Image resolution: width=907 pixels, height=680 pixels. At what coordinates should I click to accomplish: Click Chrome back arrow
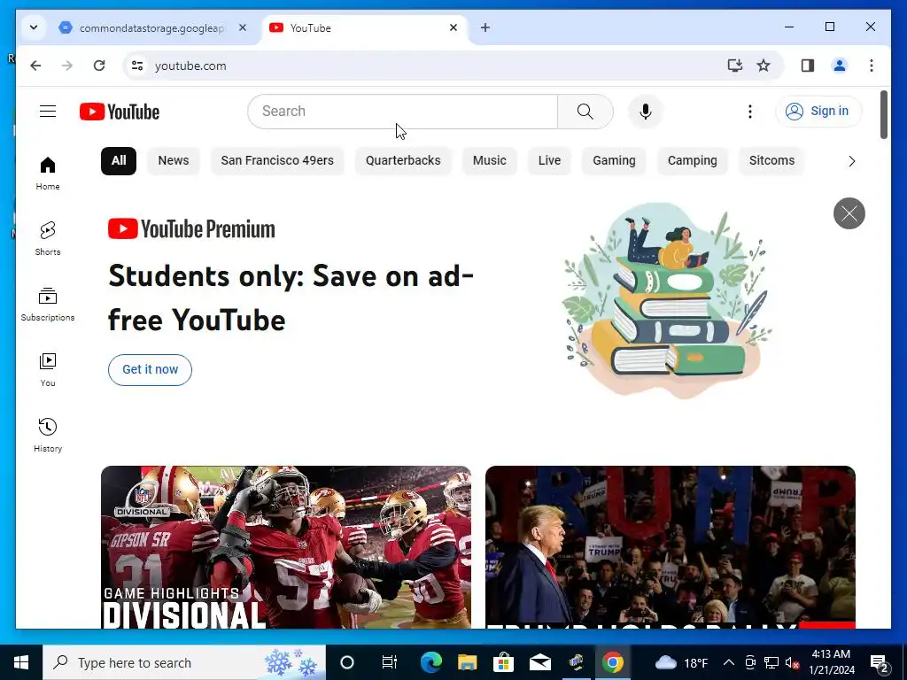tap(35, 66)
